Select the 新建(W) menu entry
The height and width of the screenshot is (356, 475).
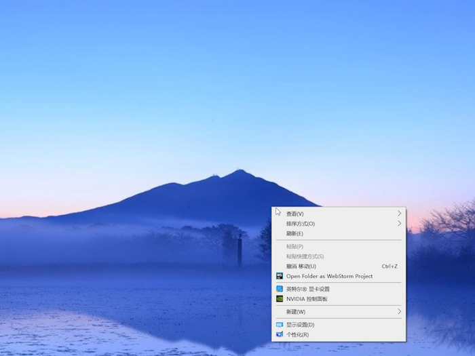click(x=296, y=312)
